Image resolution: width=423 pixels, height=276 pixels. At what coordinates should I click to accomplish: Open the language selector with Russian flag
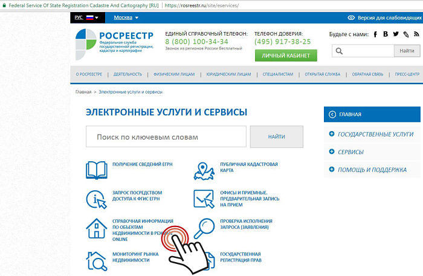(86, 18)
